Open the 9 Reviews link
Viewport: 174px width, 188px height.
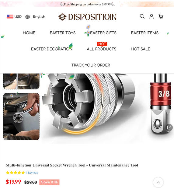click(32, 173)
